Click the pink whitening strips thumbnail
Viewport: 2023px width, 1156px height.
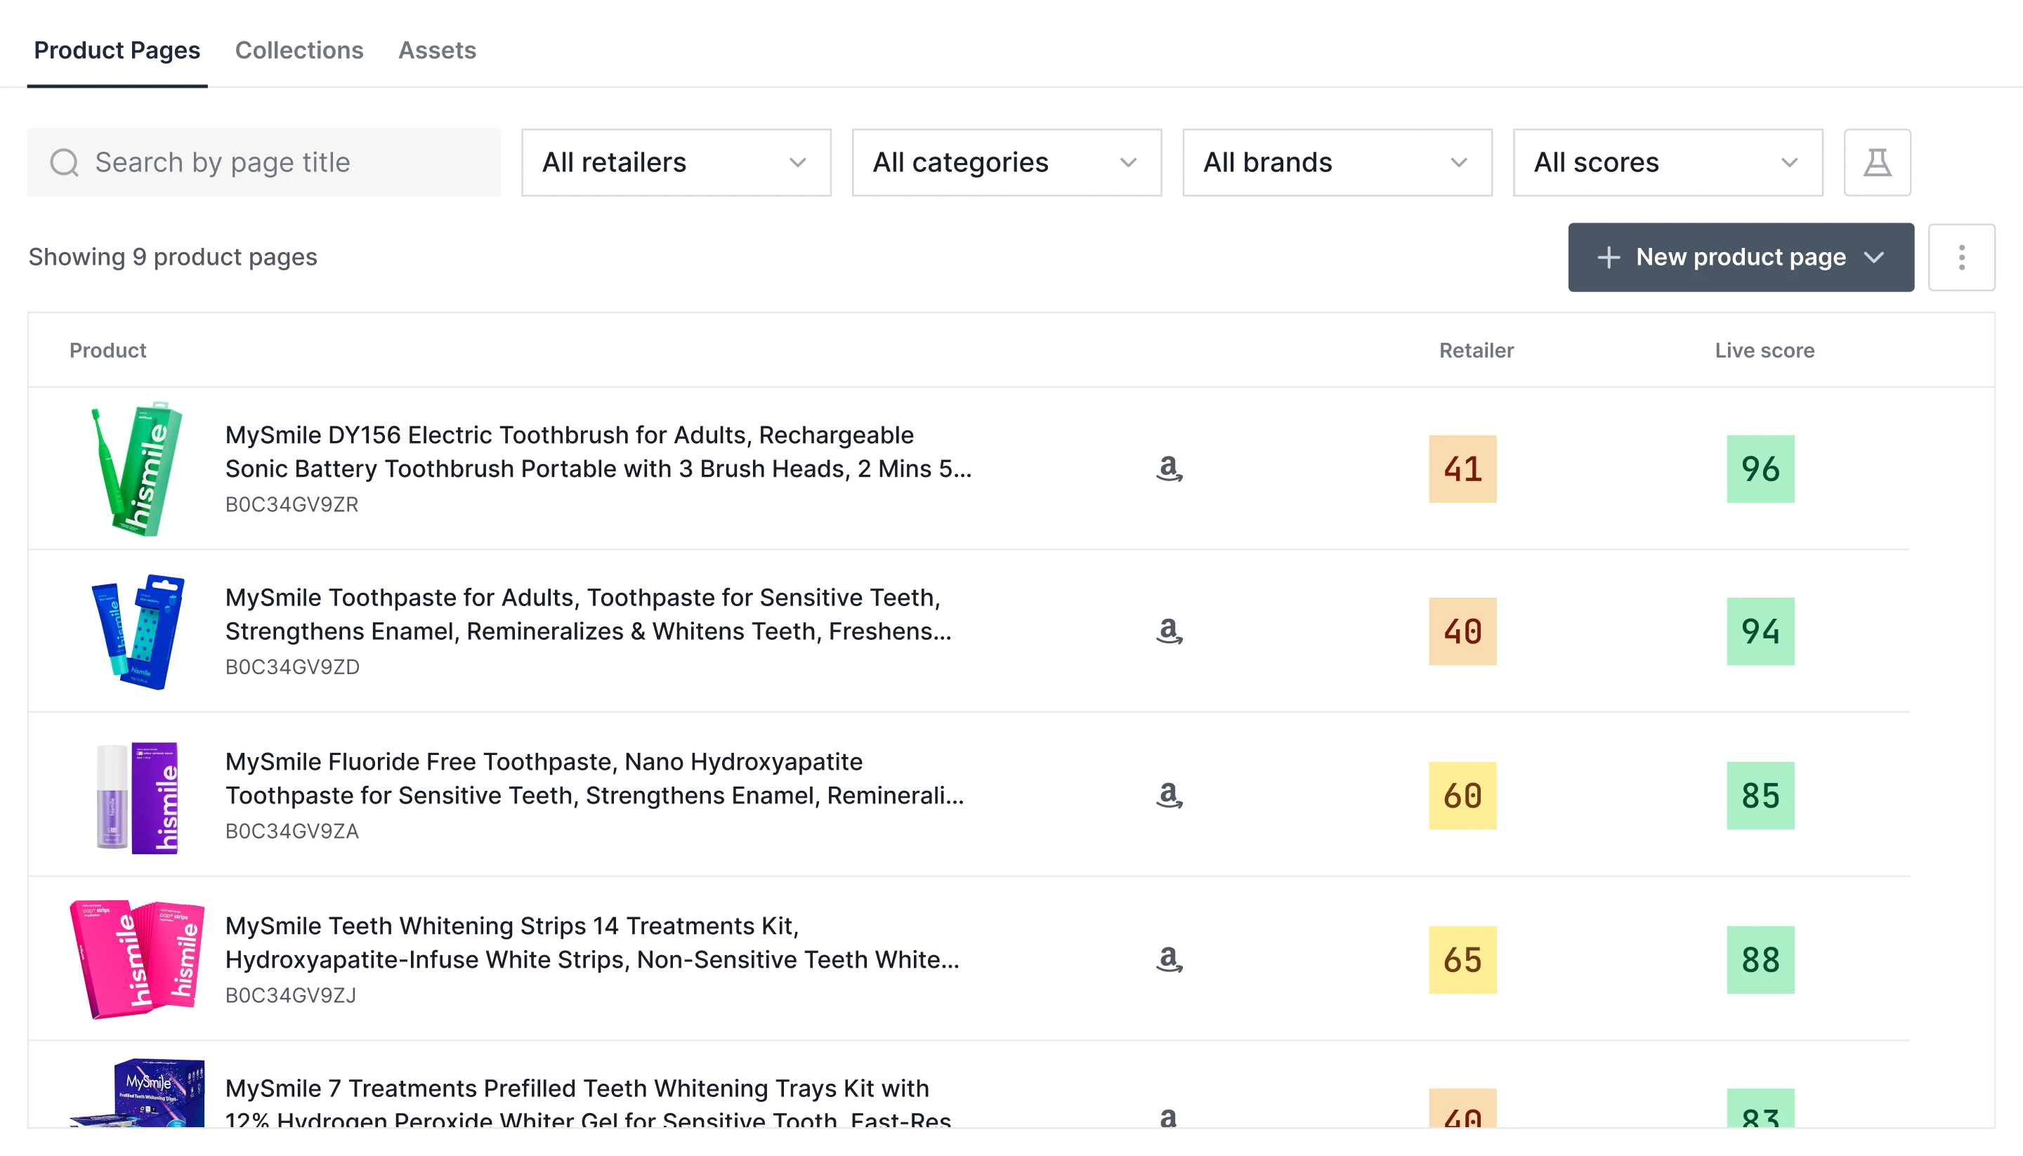136,959
